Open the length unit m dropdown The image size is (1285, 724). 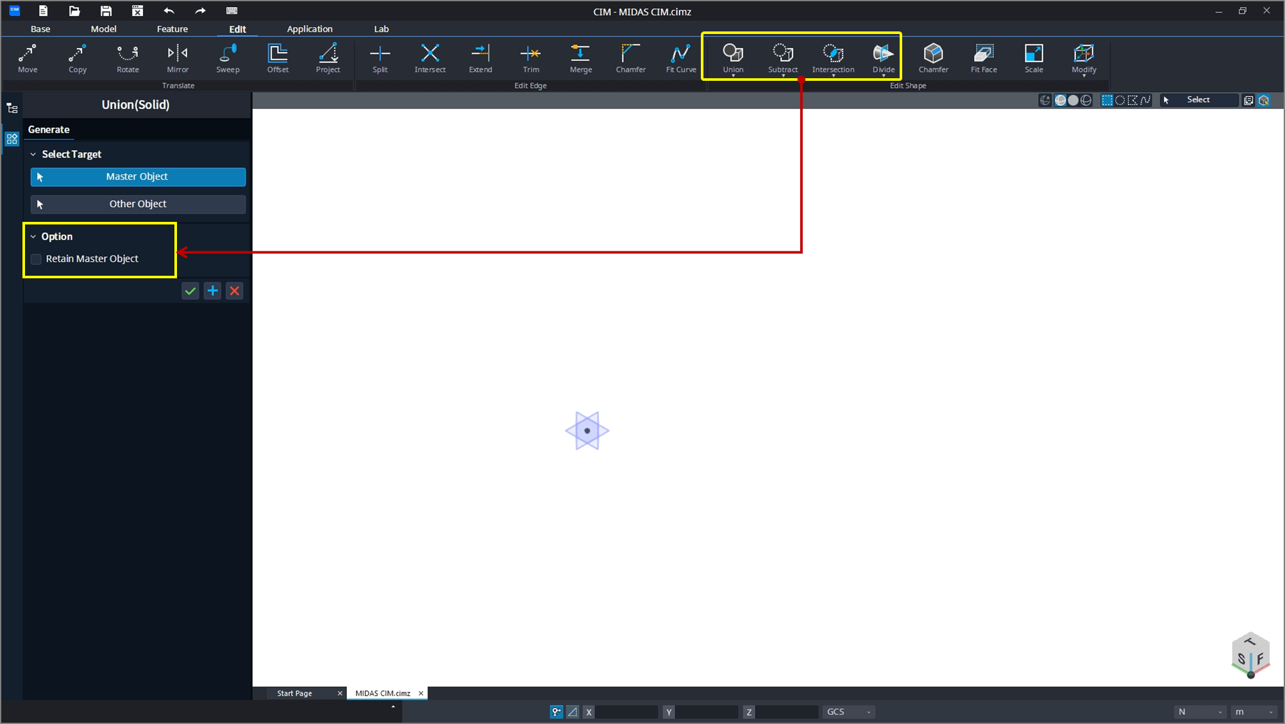coord(1254,712)
